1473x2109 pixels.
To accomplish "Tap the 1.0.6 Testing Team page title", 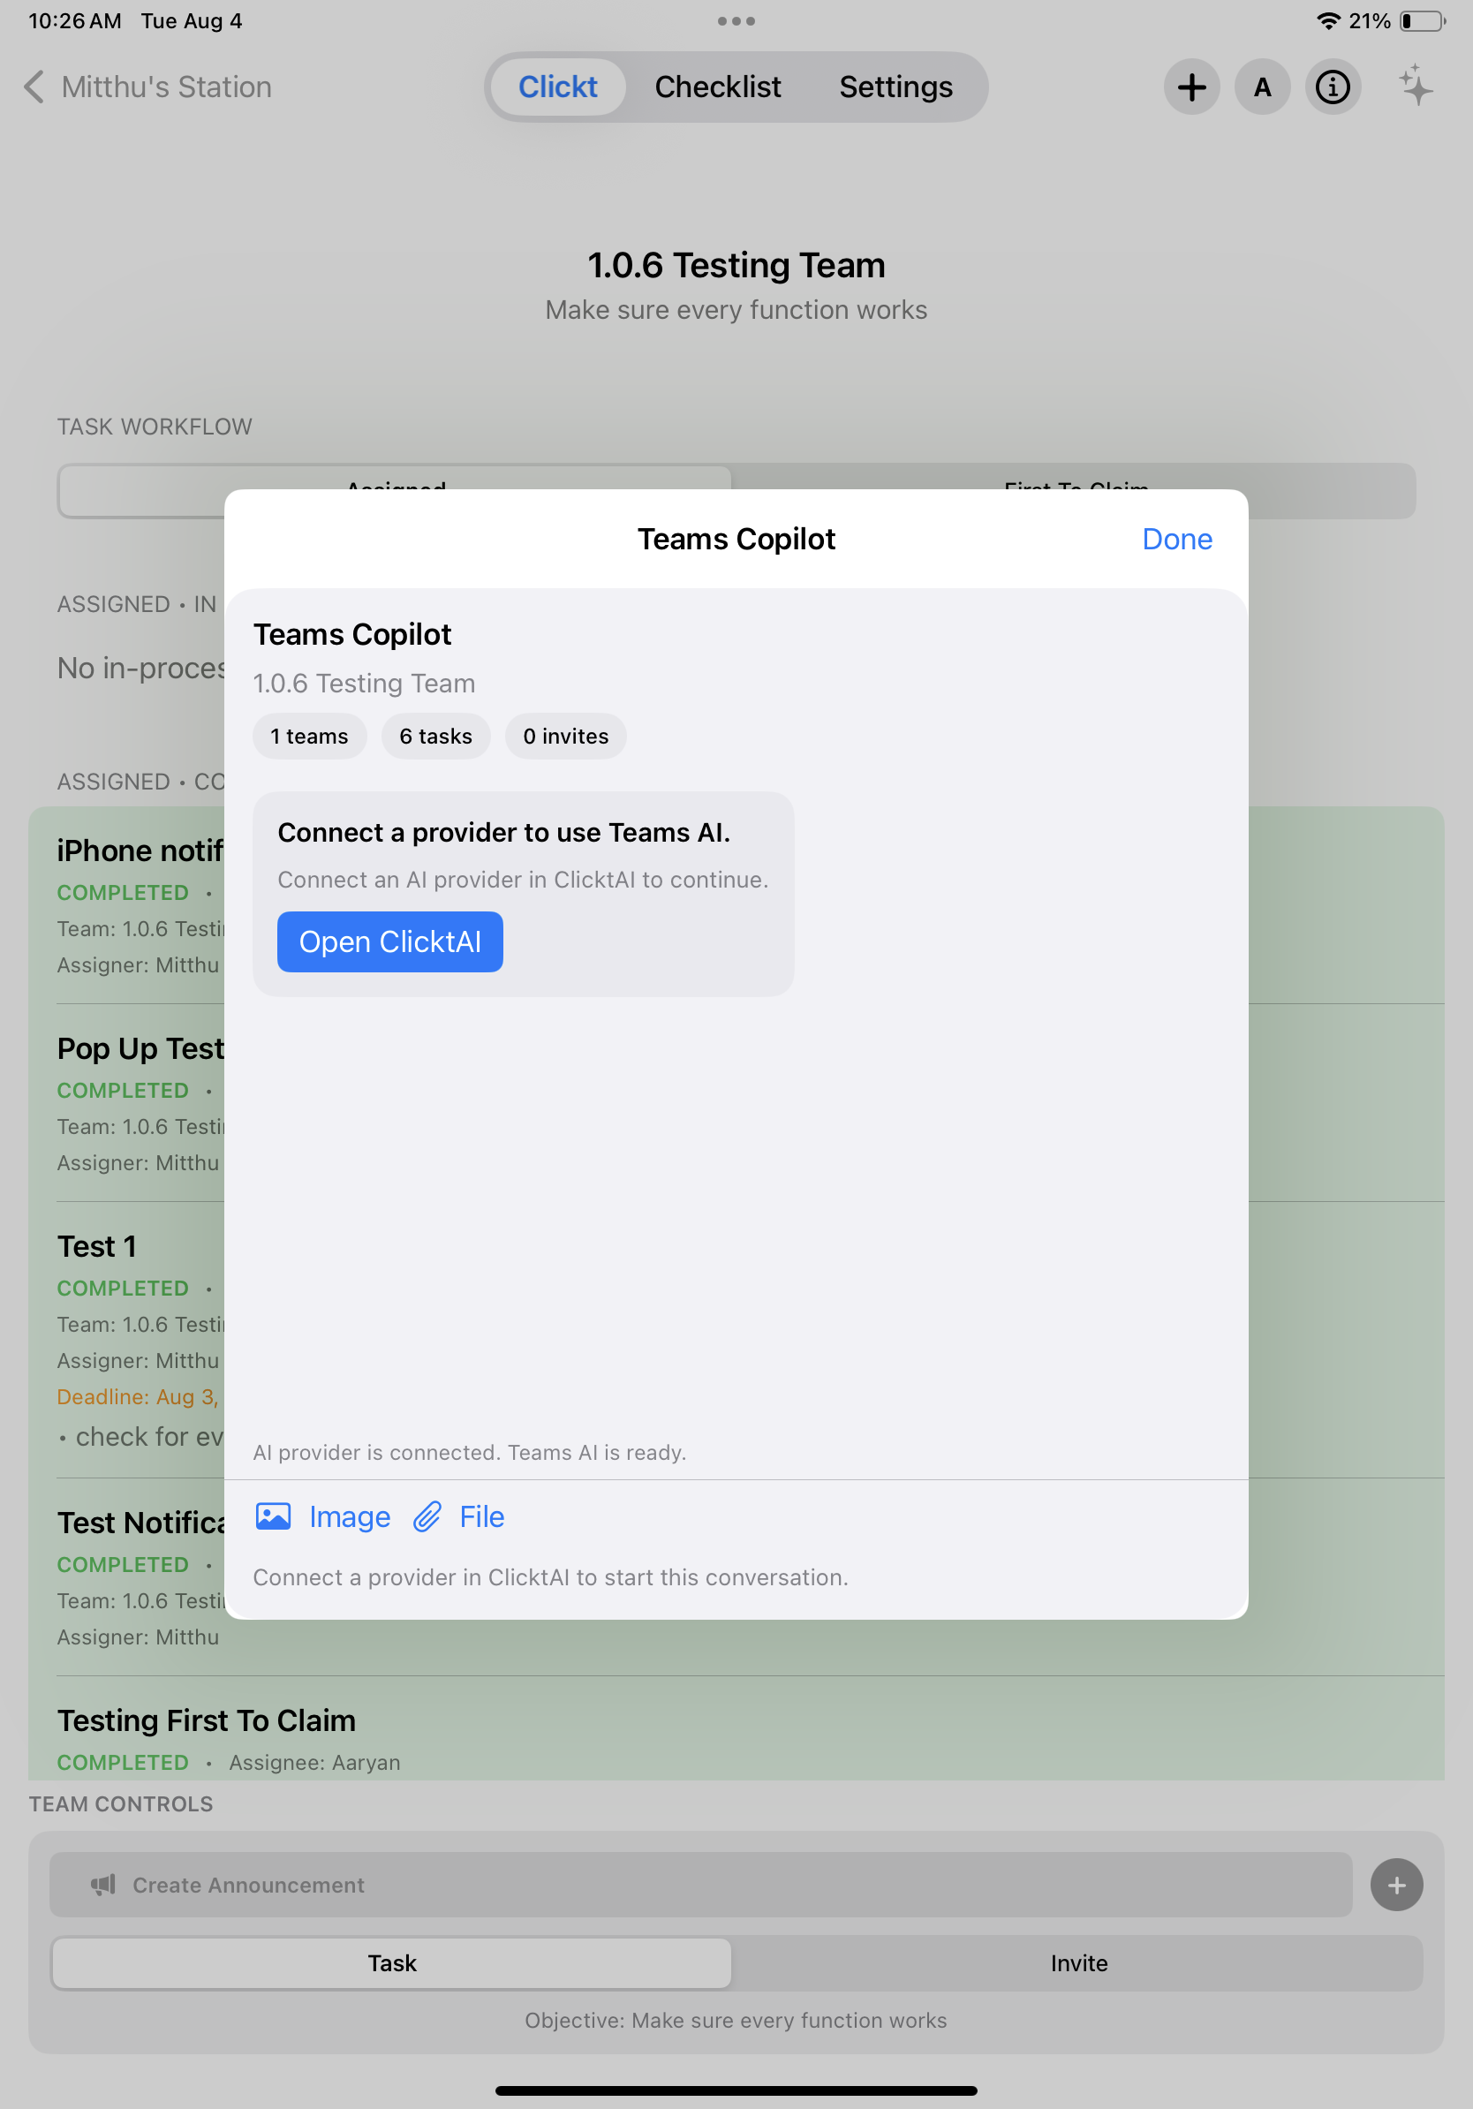I will coord(736,266).
